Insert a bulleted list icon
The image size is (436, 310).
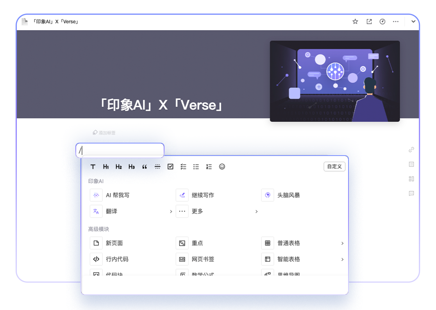tap(196, 167)
